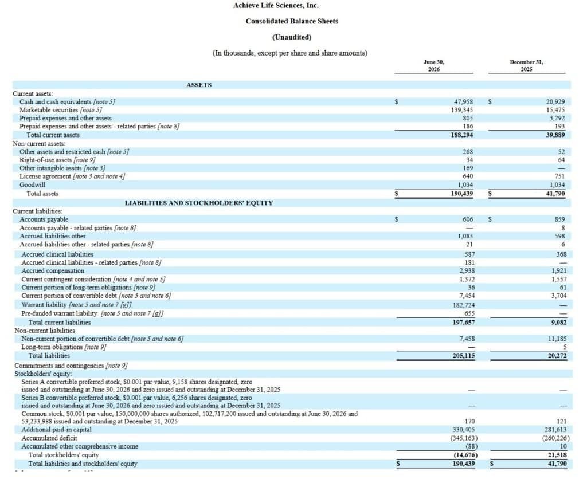Select the 'Marketable securities' row label
The height and width of the screenshot is (483, 587).
61,110
